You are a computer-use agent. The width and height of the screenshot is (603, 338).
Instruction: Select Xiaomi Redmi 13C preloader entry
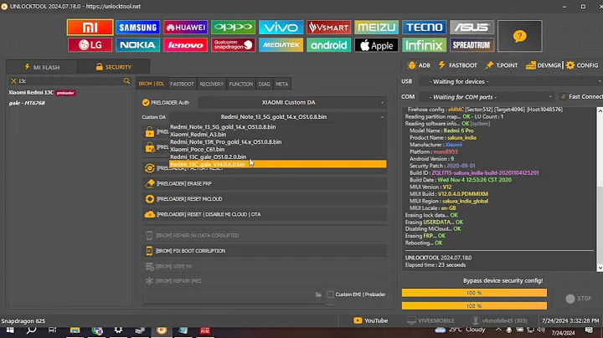[42, 93]
